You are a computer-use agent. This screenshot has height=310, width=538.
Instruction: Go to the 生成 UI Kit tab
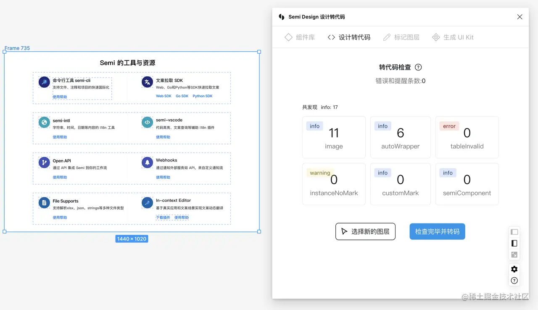pyautogui.click(x=453, y=37)
